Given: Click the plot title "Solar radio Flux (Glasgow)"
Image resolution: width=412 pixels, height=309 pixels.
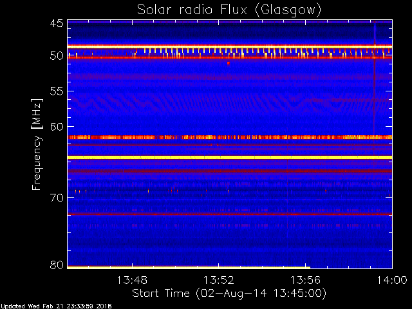Looking at the screenshot, I should coord(229,10).
